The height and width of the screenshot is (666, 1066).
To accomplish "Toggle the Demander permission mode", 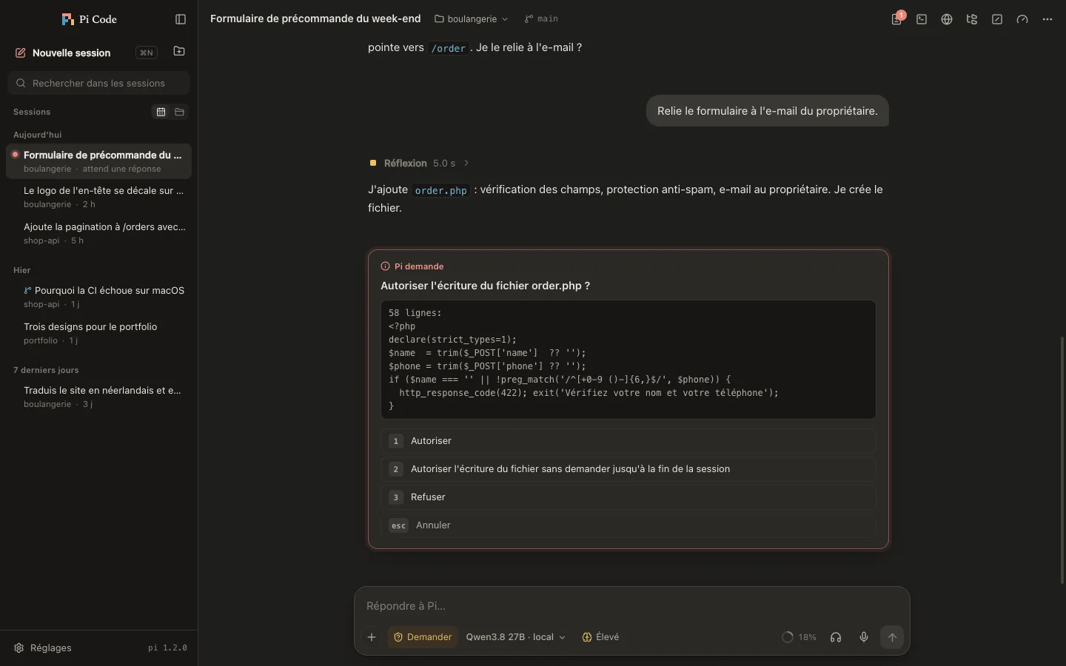I will (x=423, y=637).
